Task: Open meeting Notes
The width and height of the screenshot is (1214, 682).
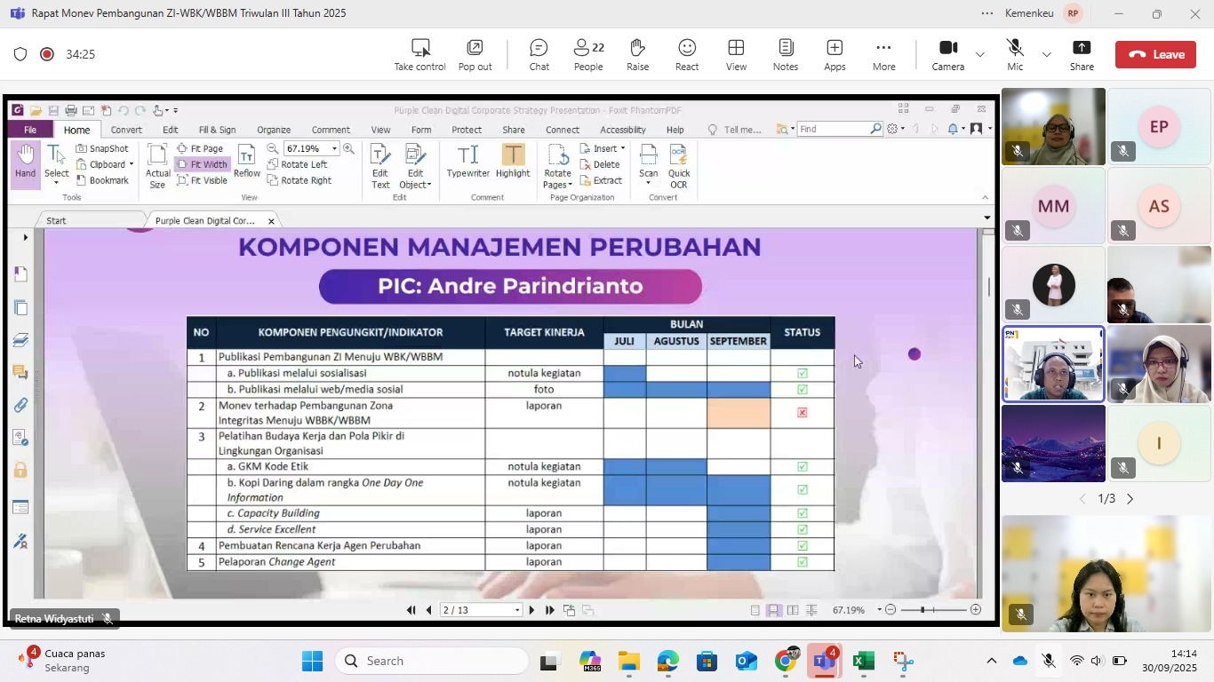Action: 785,54
